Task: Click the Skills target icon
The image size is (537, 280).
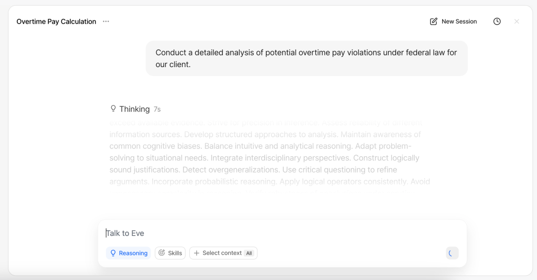Action: [162, 253]
